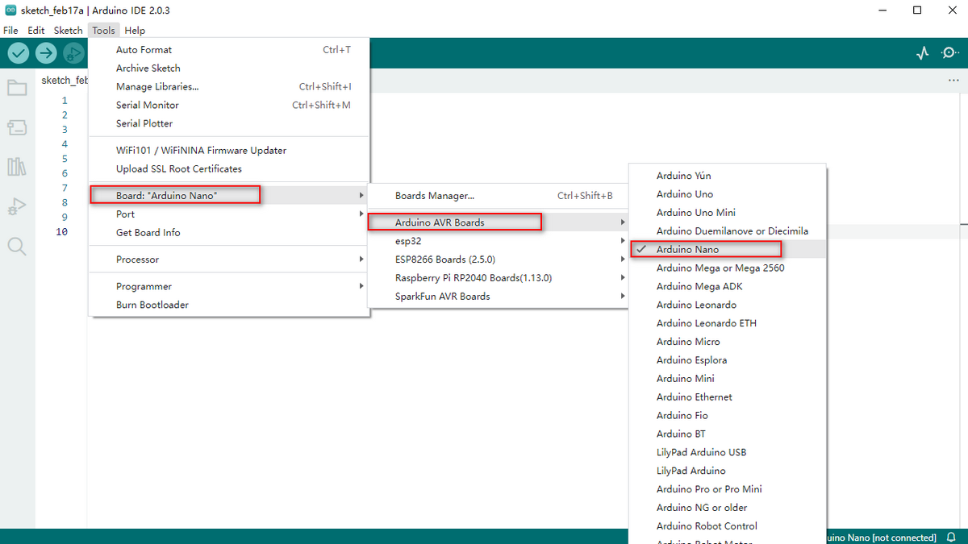Choose Auto Format from Tools menu

[229, 50]
